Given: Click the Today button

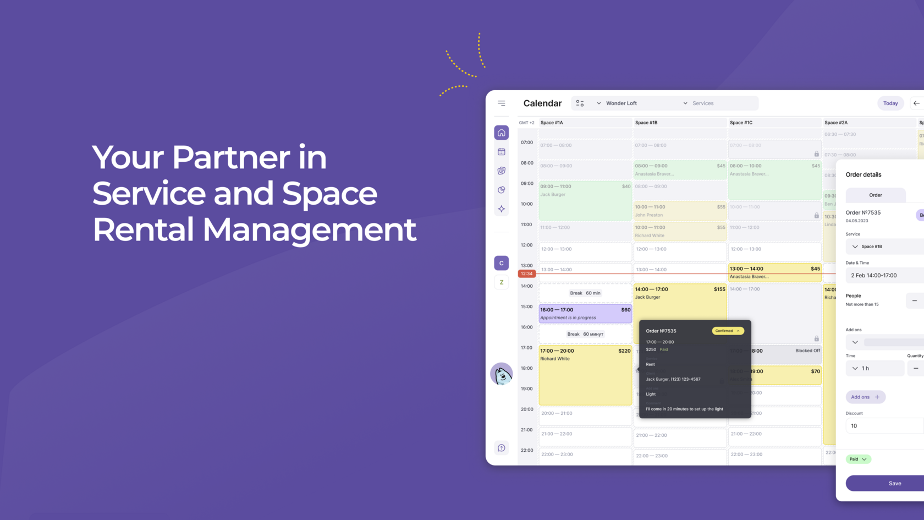Looking at the screenshot, I should [x=890, y=103].
